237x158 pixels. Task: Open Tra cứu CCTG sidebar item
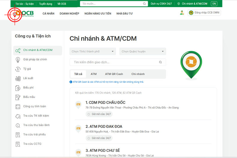[32, 144]
